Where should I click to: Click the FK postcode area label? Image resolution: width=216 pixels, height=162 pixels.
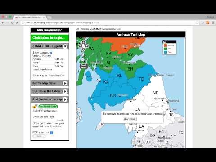click(x=108, y=53)
